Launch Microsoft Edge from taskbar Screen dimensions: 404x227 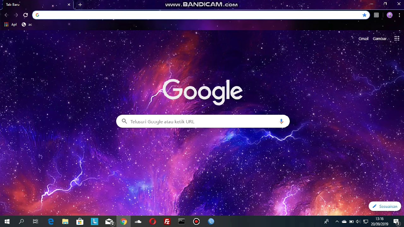point(50,222)
